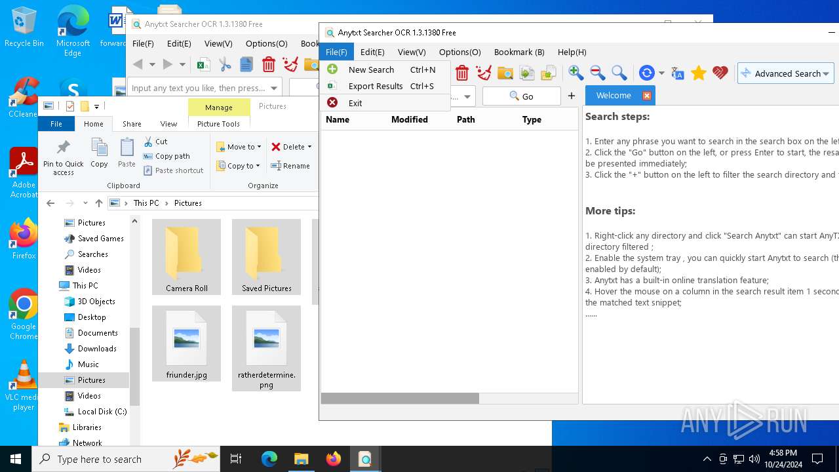The height and width of the screenshot is (472, 839).
Task: Click the clean broom icon in front Anytxt toolbar
Action: (484, 73)
